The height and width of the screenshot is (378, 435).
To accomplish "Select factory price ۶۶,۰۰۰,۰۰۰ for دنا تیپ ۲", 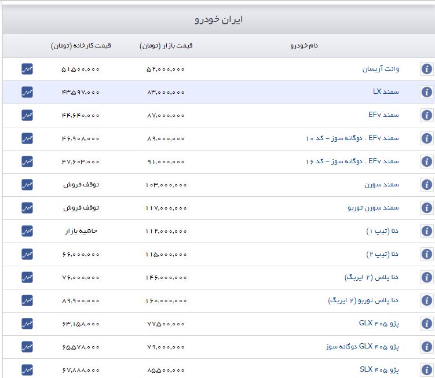I will click(81, 254).
